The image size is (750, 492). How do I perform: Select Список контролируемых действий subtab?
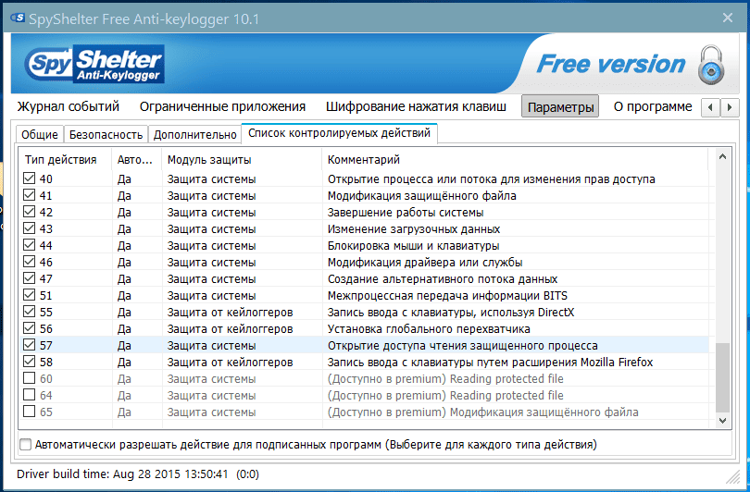pyautogui.click(x=339, y=133)
